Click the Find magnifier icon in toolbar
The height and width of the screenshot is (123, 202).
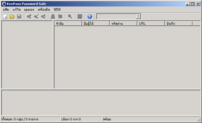(70, 17)
